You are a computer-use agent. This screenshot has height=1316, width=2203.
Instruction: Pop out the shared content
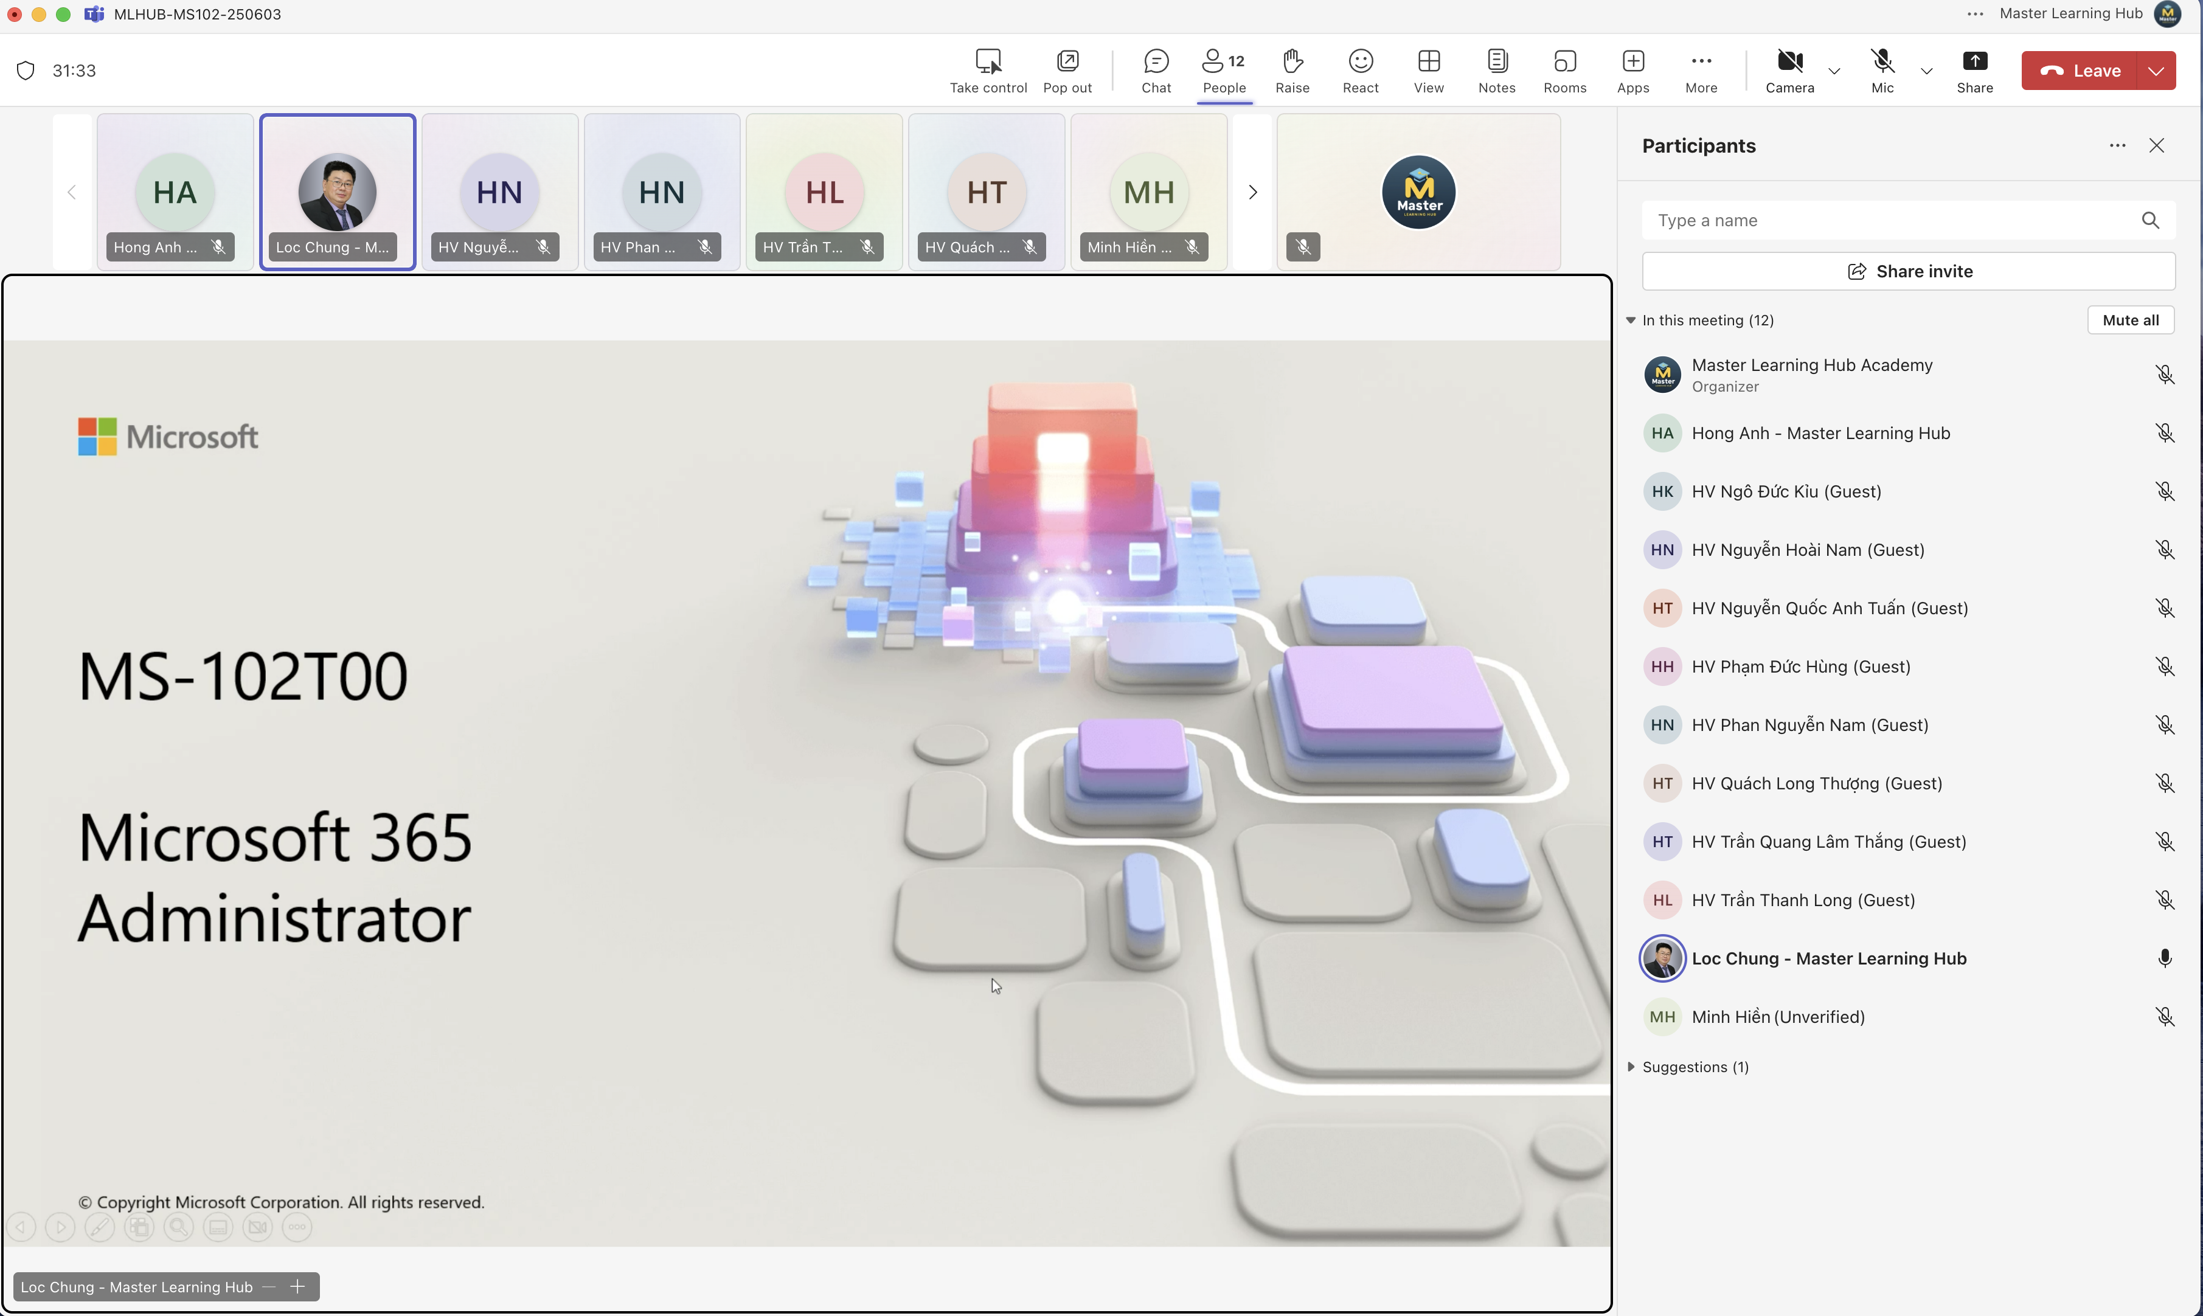coord(1067,71)
